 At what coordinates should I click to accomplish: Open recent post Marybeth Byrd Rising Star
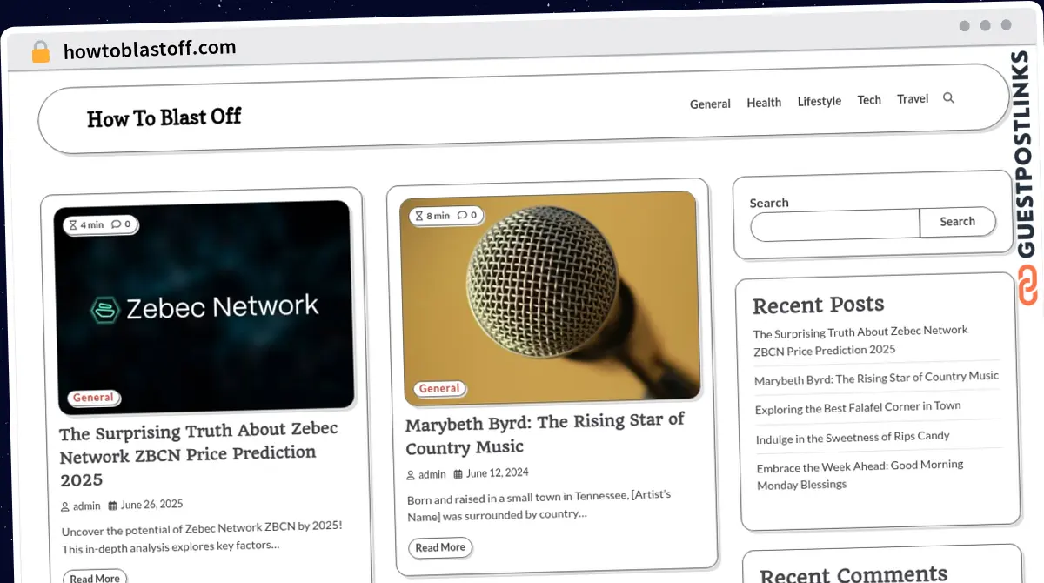pyautogui.click(x=876, y=379)
